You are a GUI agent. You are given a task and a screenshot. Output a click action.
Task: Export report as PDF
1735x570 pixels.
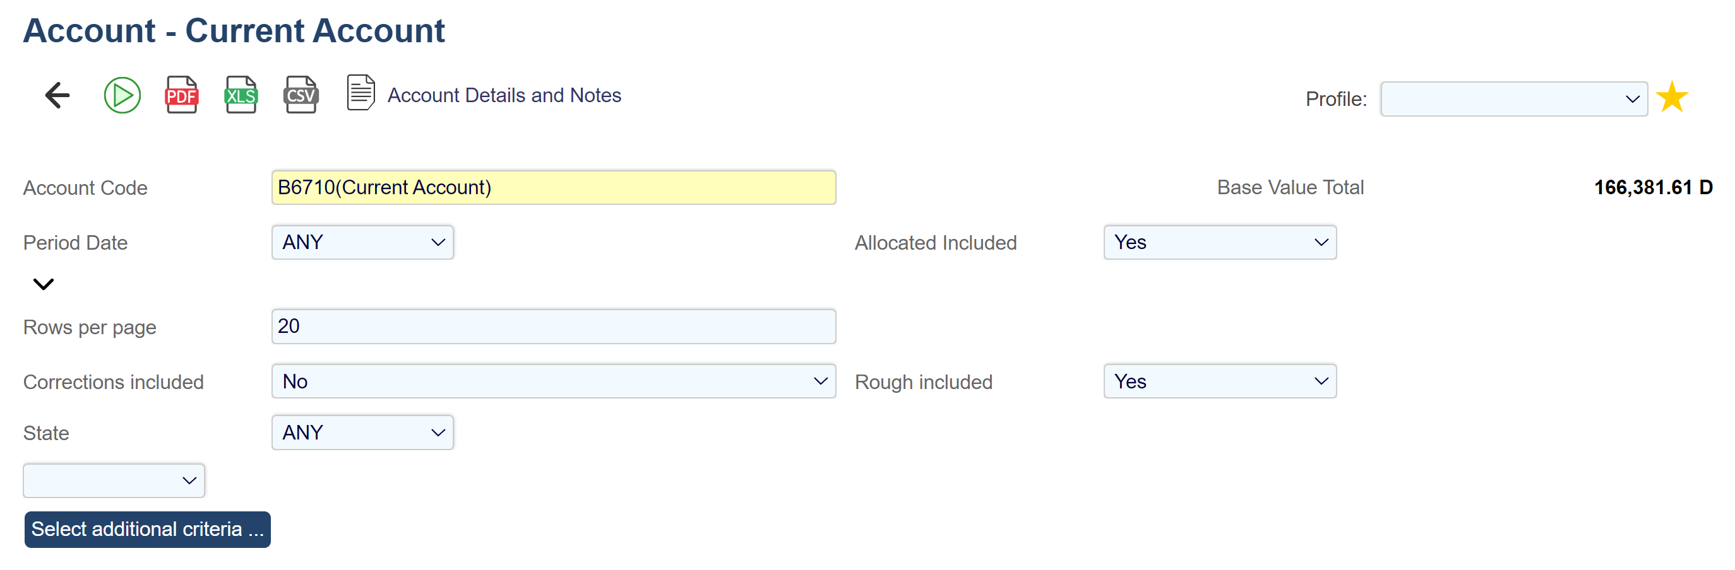coord(181,95)
